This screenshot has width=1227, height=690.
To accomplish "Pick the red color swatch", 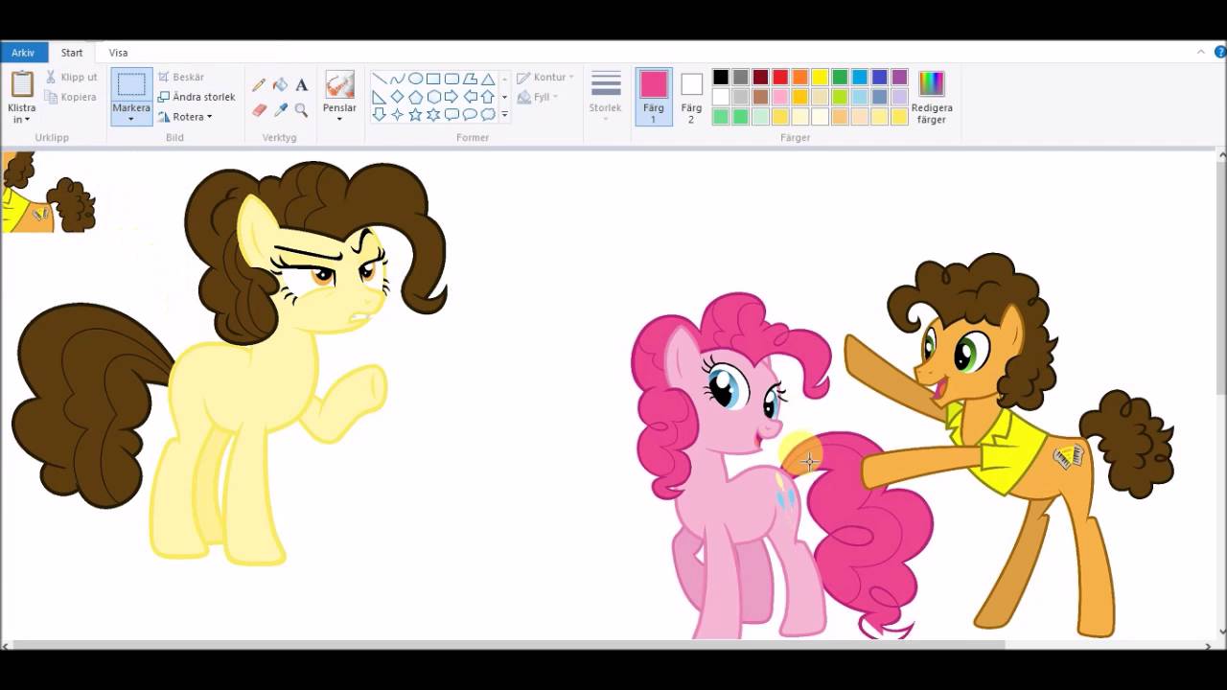I will pyautogui.click(x=780, y=78).
